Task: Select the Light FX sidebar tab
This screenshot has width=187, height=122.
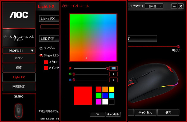Action: (x=19, y=77)
